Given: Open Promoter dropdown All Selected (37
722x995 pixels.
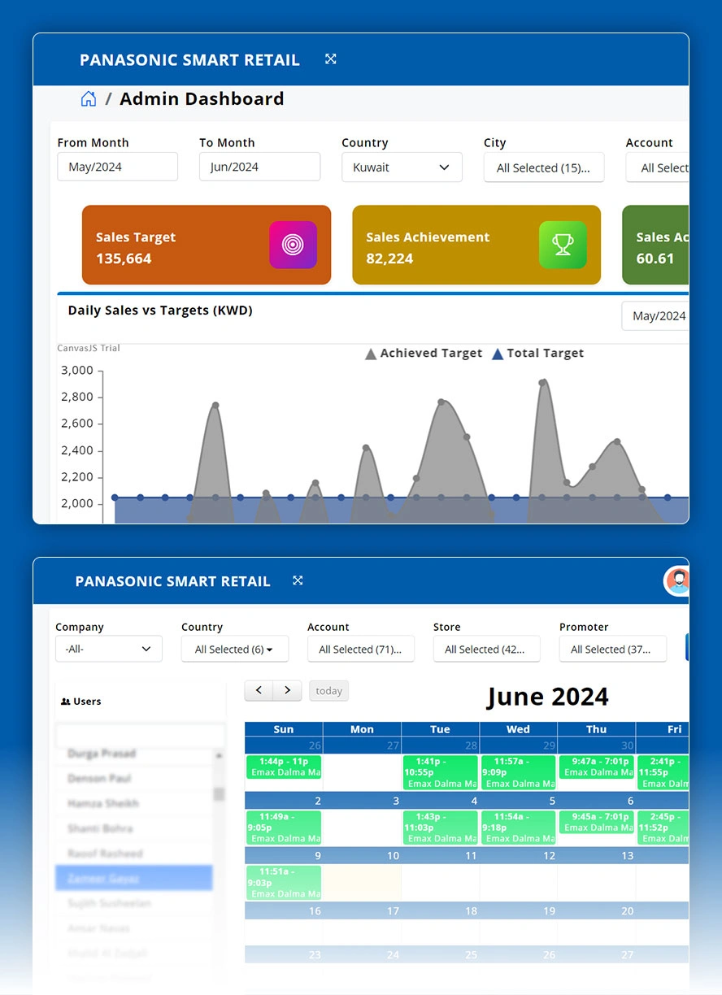Looking at the screenshot, I should [x=613, y=649].
